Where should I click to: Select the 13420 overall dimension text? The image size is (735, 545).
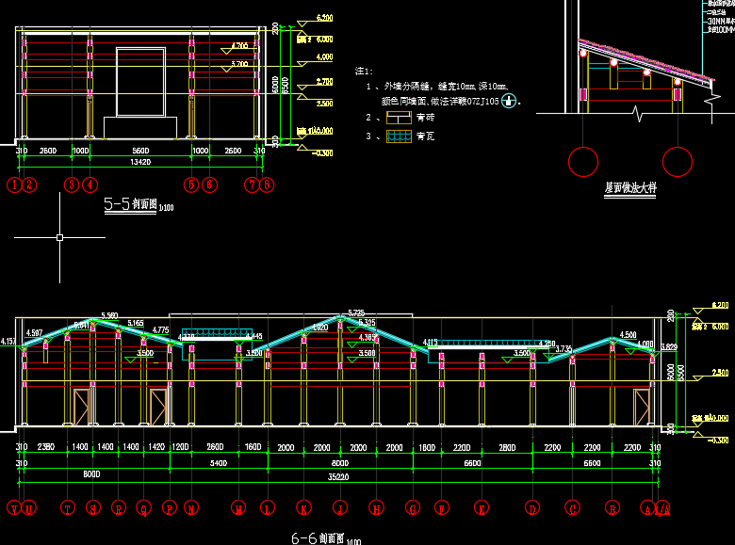(x=140, y=162)
